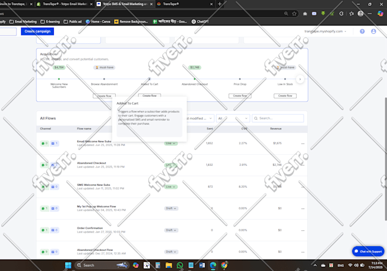Click SMS channel badge on Order Confirmation row

click(44, 230)
